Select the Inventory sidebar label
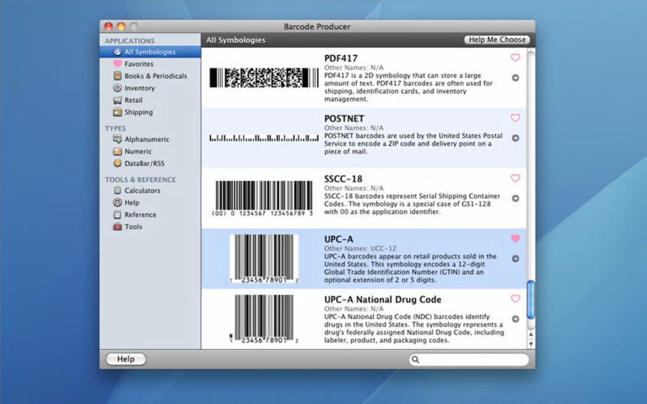Screen dimensions: 647x404 coord(140,88)
